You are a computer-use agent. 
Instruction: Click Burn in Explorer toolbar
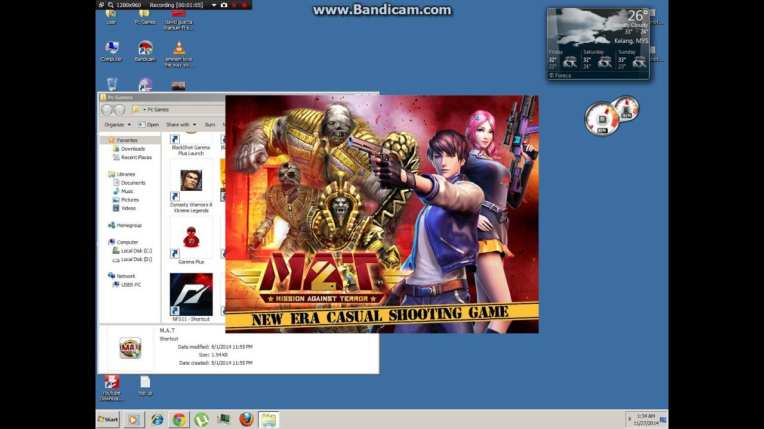[210, 125]
